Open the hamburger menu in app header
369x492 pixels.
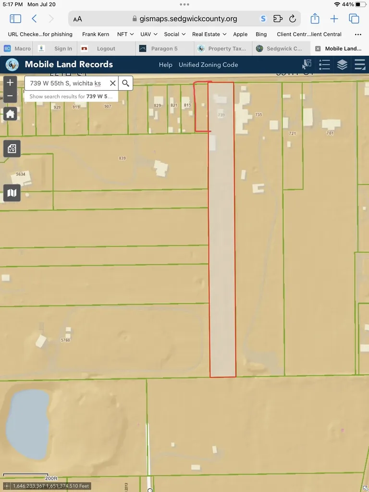(360, 65)
